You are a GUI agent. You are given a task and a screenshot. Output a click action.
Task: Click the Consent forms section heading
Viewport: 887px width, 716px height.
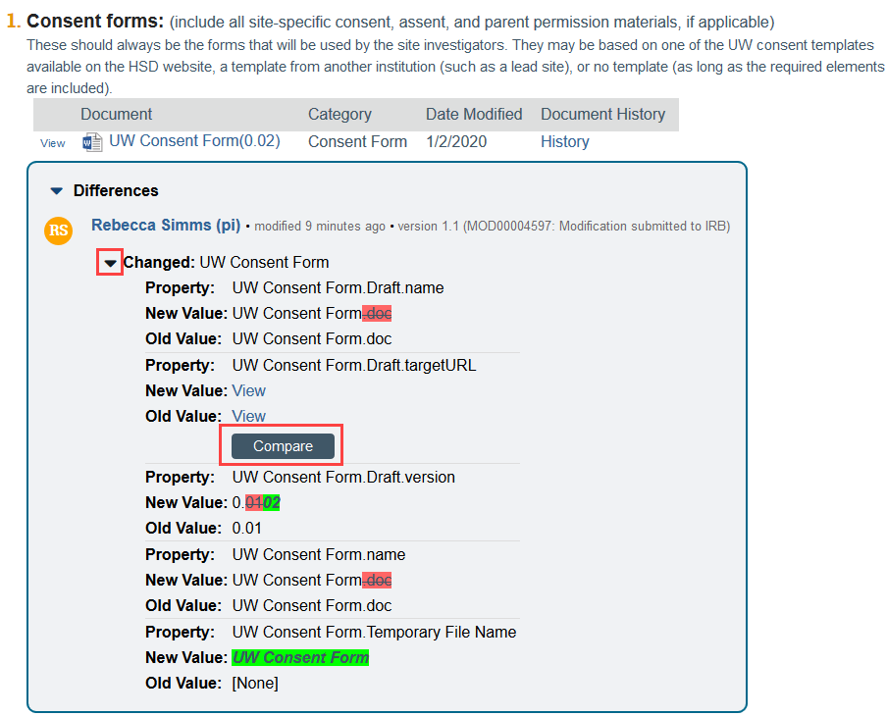point(95,21)
